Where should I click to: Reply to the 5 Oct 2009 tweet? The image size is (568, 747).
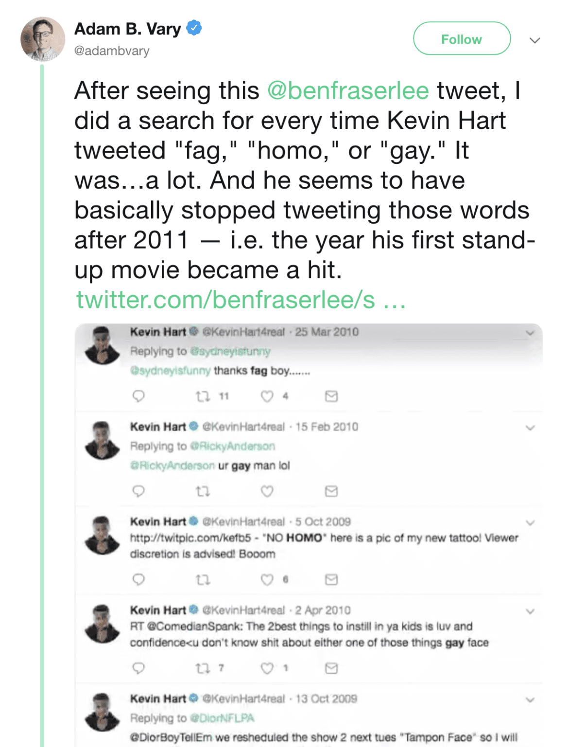point(138,579)
